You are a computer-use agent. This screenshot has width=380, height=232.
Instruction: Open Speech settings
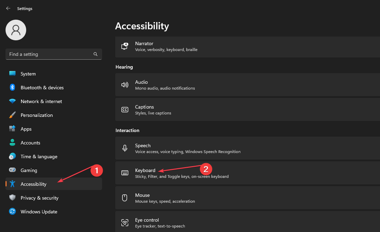point(248,148)
